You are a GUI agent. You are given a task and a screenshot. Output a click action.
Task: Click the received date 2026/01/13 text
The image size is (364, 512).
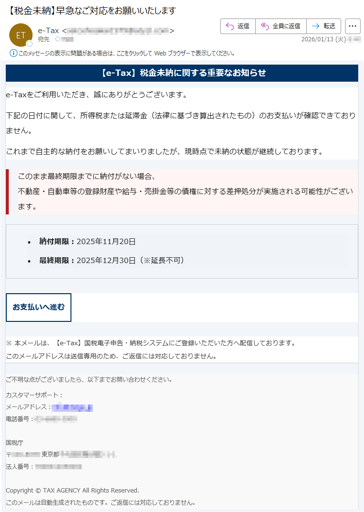click(x=323, y=39)
